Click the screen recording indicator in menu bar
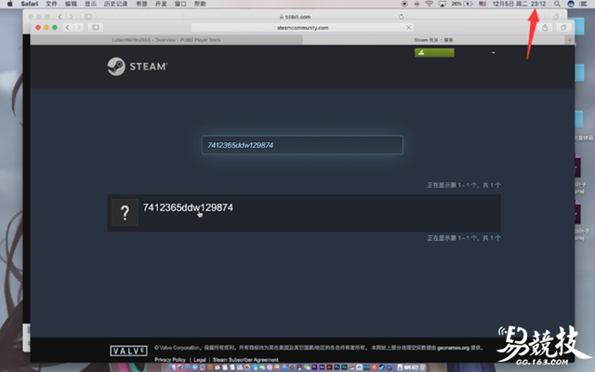Viewport: 595px width, 372px height. 404,4
